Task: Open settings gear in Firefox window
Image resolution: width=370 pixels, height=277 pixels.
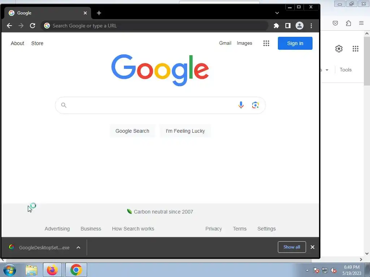Action: coord(339,49)
